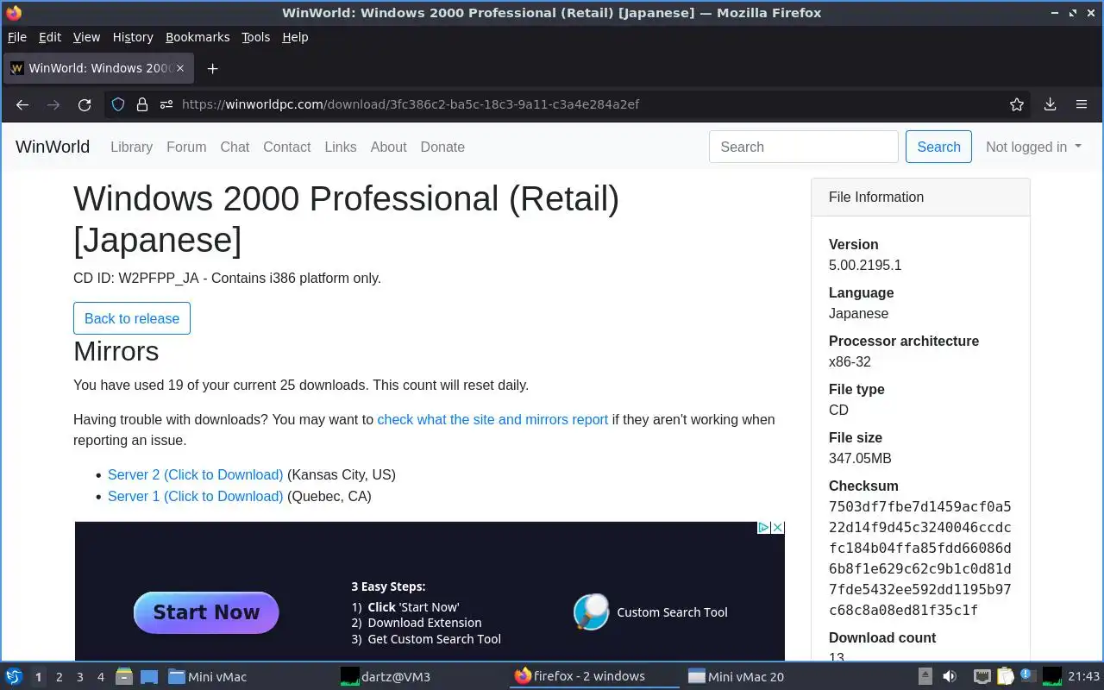
Task: Open the Donate nav link
Action: pyautogui.click(x=442, y=147)
